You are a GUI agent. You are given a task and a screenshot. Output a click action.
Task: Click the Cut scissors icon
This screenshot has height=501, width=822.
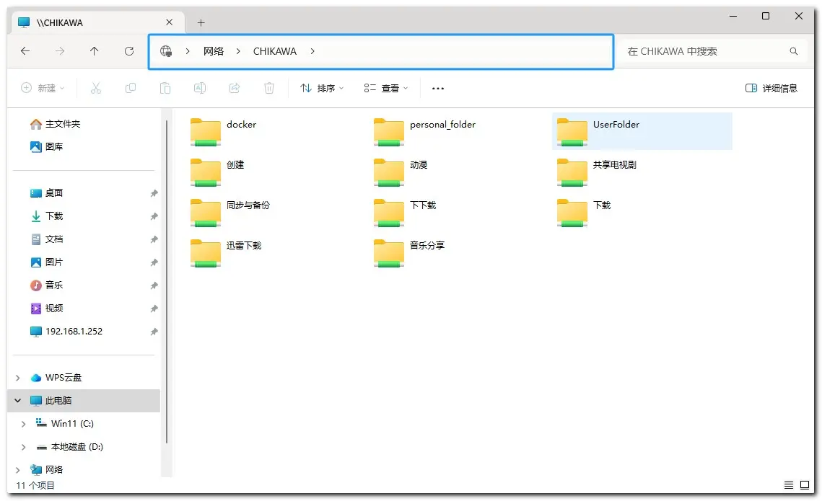pyautogui.click(x=95, y=88)
